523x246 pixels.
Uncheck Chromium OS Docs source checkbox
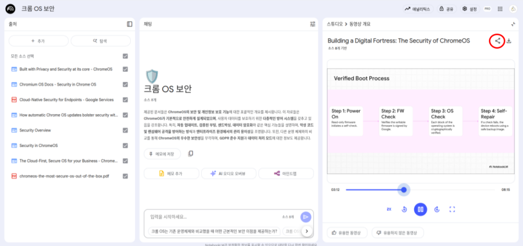tap(125, 84)
